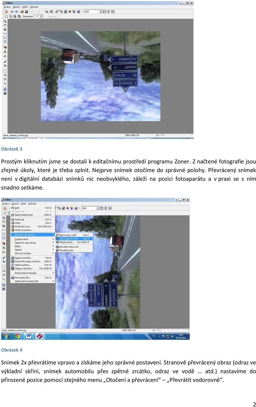Click the Rozmazání value field
The width and height of the screenshot is (256, 407).
pyautogui.click(x=37, y=16)
